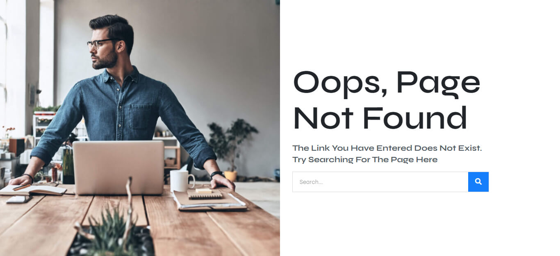Focus the Search... input field
Image resolution: width=560 pixels, height=256 pixels.
(380, 182)
